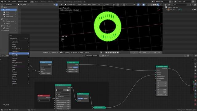Click the outliner search field

tap(180, 5)
